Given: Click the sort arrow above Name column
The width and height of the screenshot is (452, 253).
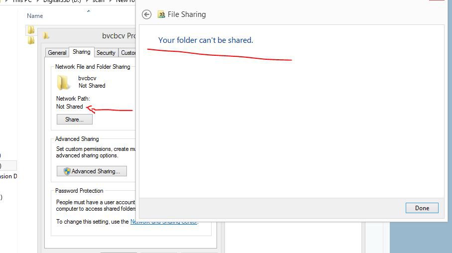Looking at the screenshot, I should pyautogui.click(x=89, y=10).
